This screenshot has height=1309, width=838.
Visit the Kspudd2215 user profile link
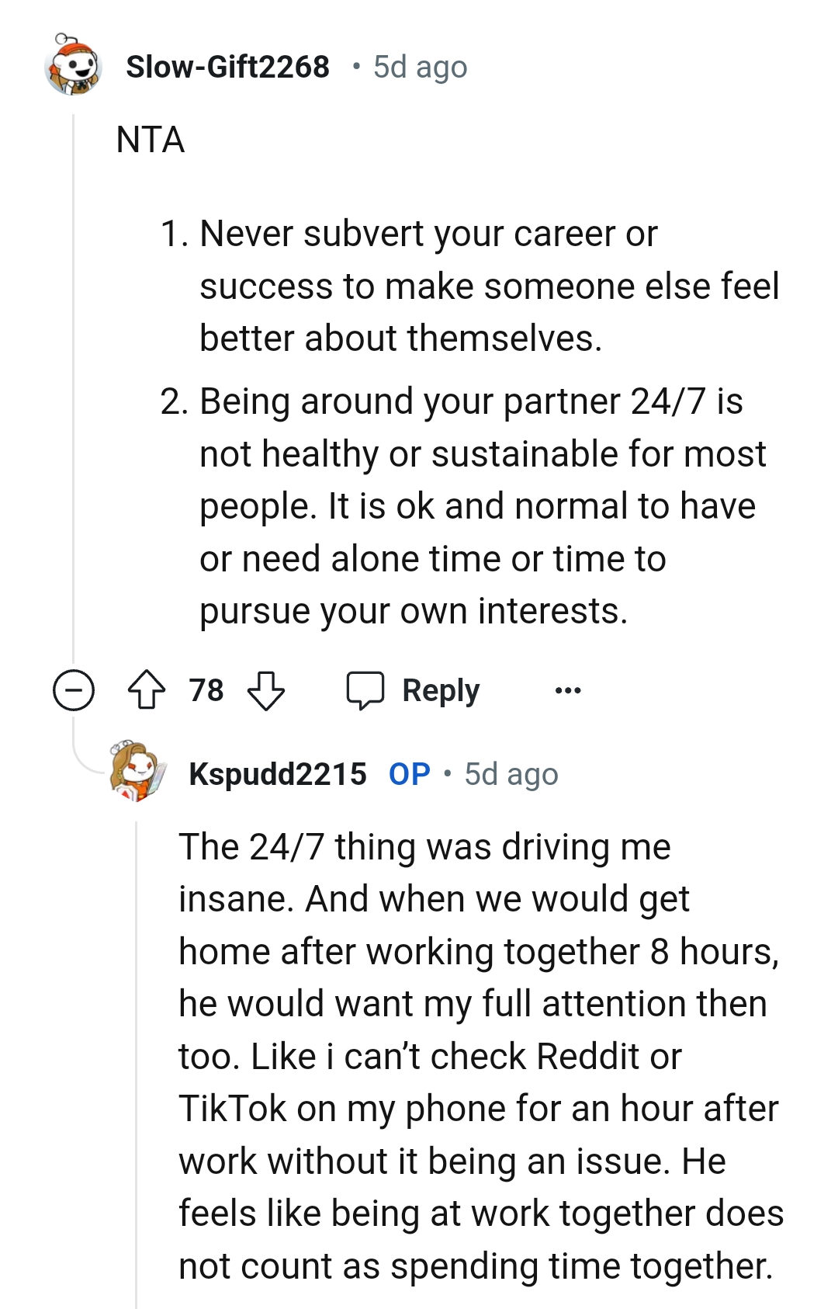(277, 774)
